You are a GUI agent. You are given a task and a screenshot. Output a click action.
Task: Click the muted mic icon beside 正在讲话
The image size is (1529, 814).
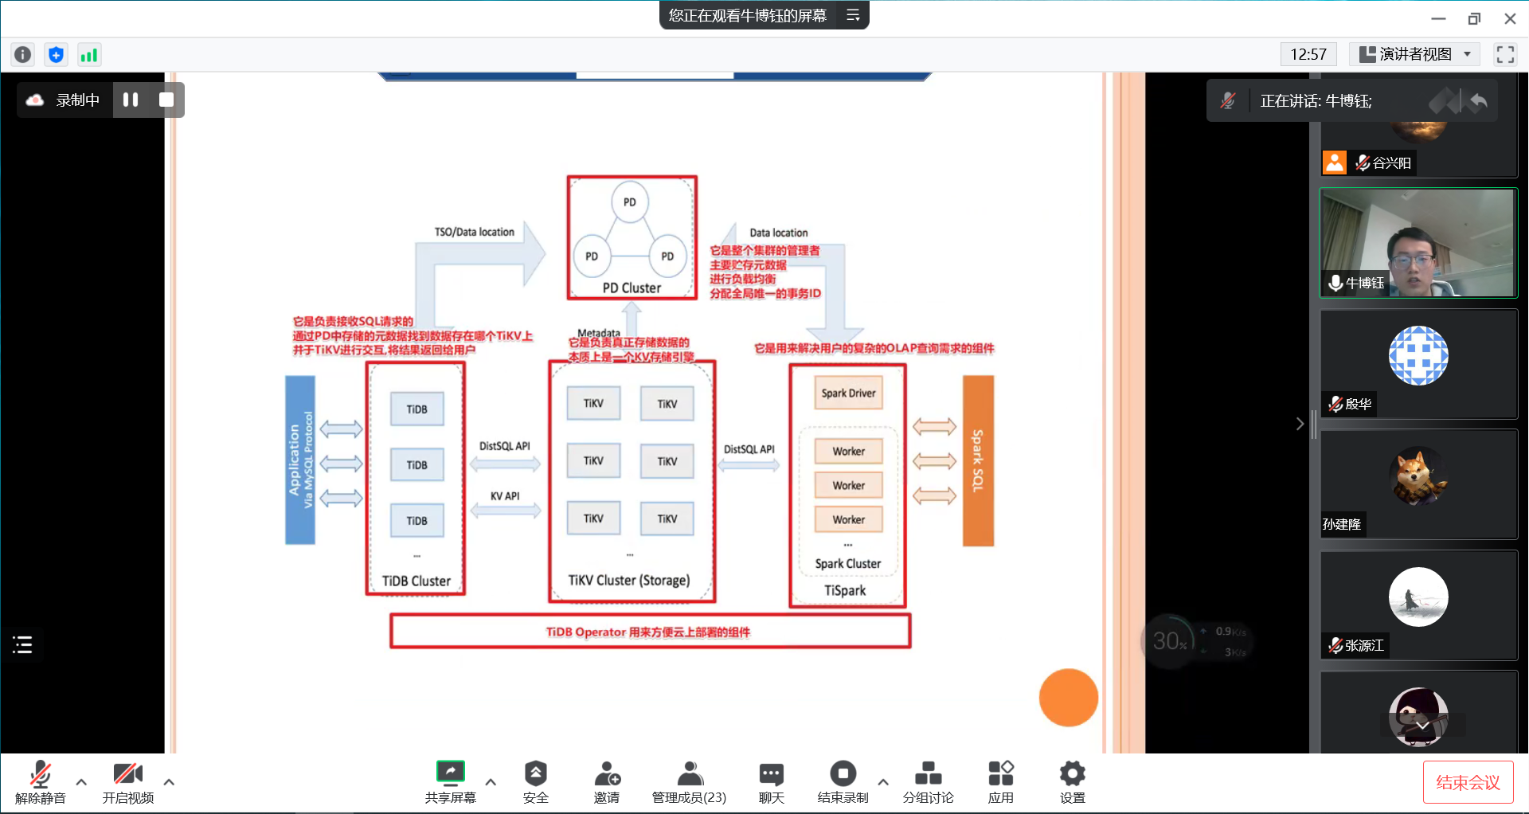[1228, 100]
